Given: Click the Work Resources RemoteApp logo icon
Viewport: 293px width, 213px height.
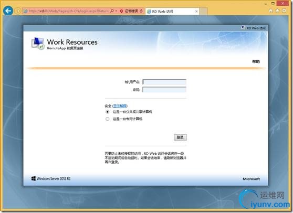Looking at the screenshot, I should [x=38, y=44].
